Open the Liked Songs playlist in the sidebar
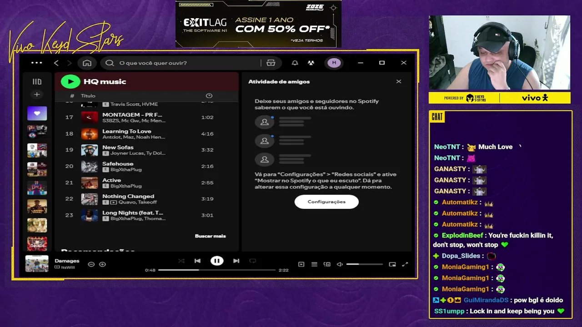582x327 pixels. pyautogui.click(x=37, y=113)
